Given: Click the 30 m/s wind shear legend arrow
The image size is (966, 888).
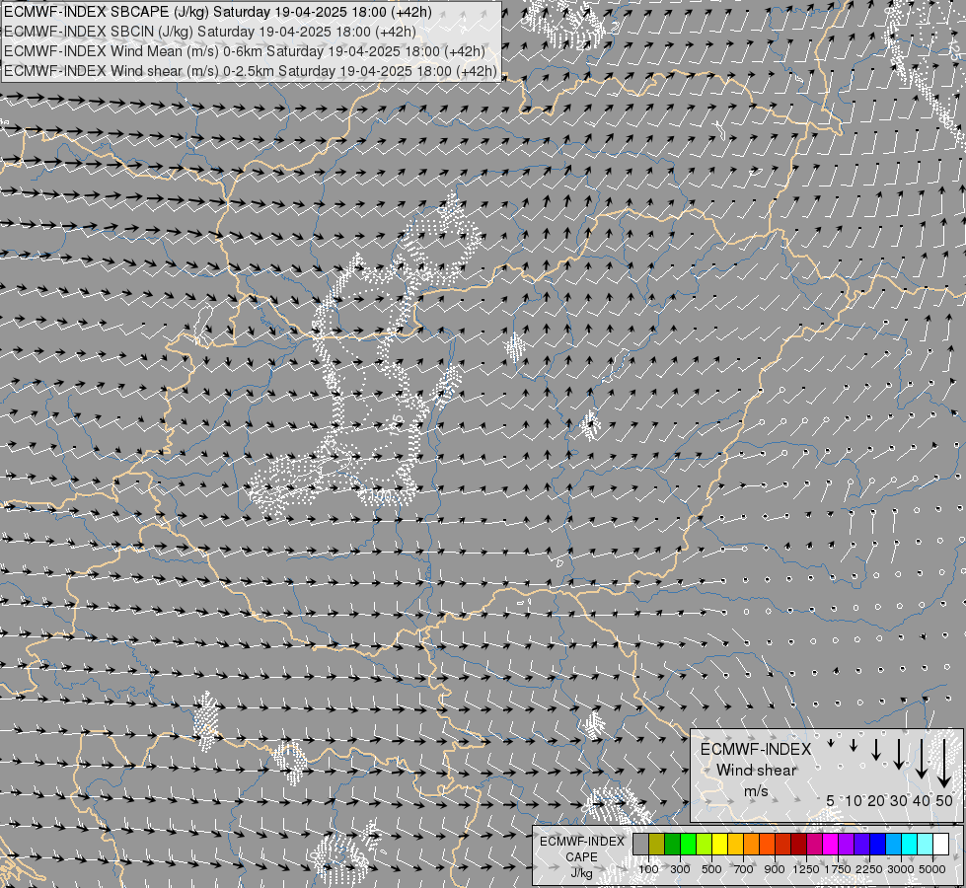Looking at the screenshot, I should point(899,754).
